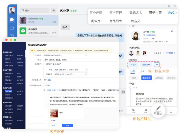Open the 3个群聊 link
The image size is (181, 136).
point(169,53)
